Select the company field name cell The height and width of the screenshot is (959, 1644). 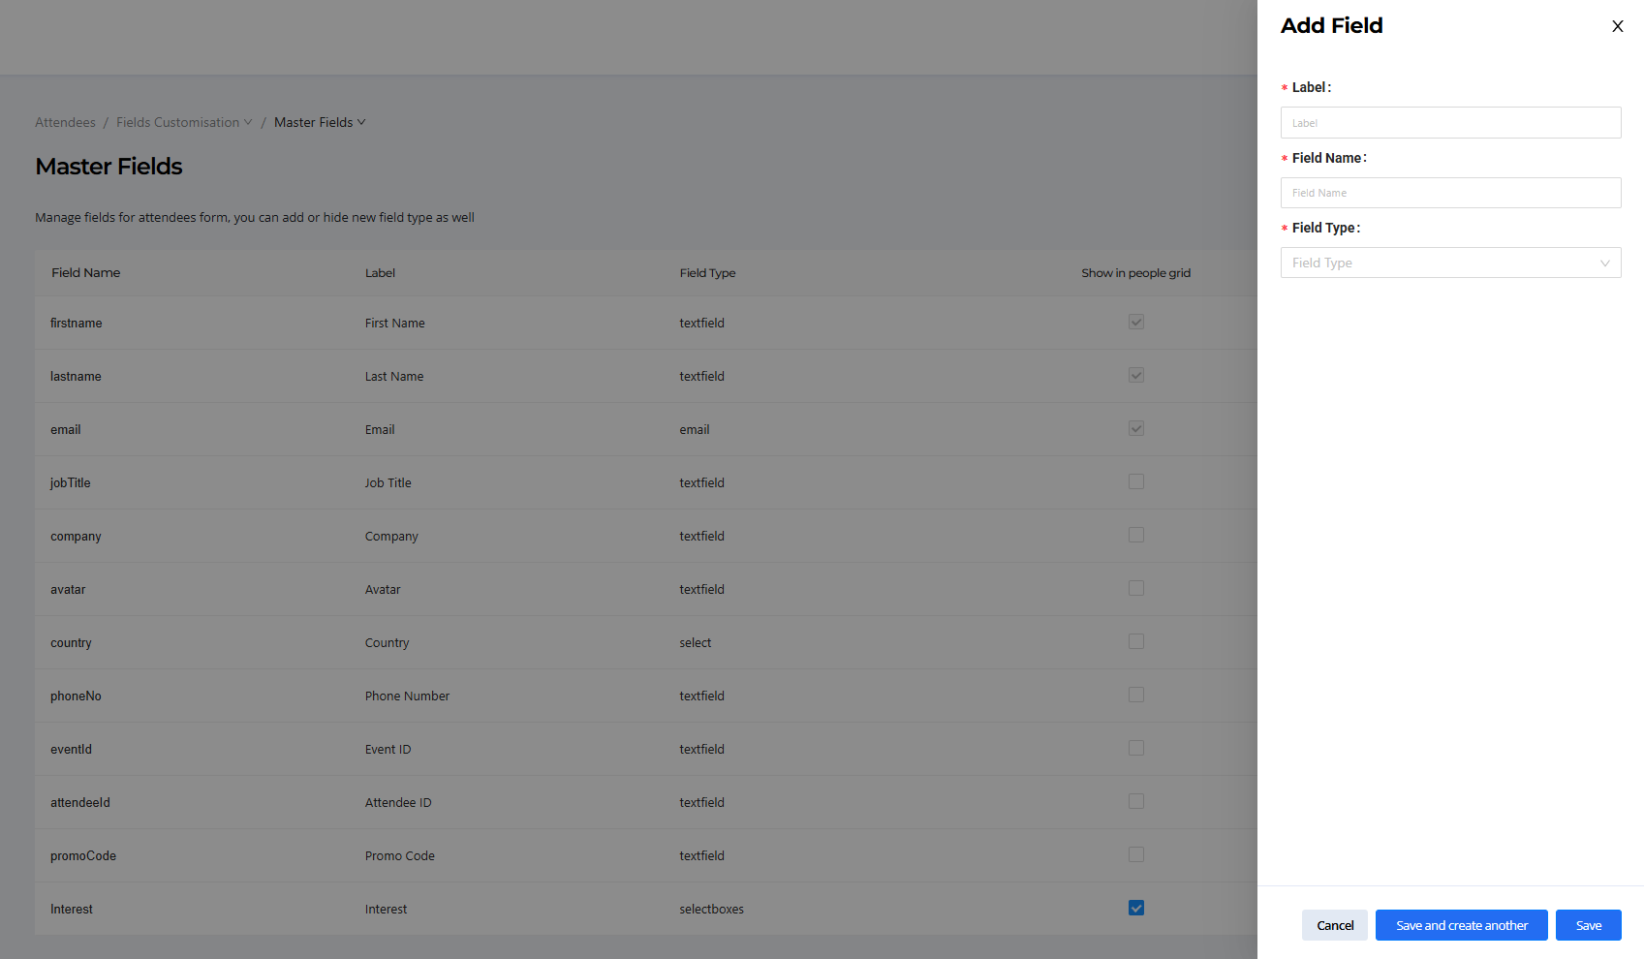point(76,537)
